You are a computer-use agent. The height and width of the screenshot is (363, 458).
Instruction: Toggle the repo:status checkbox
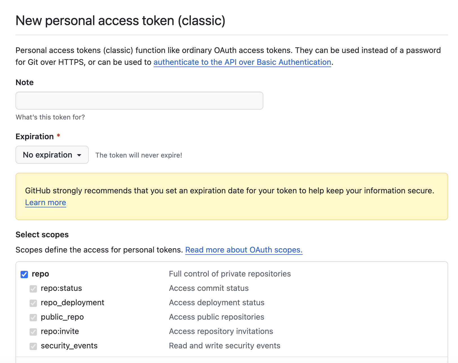(33, 289)
